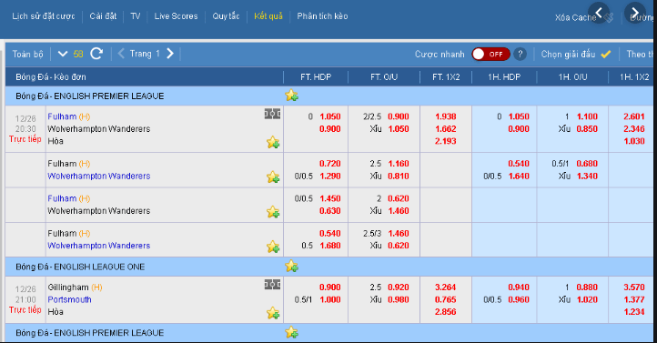
Task: Open quick bet help question mark
Action: [x=520, y=54]
